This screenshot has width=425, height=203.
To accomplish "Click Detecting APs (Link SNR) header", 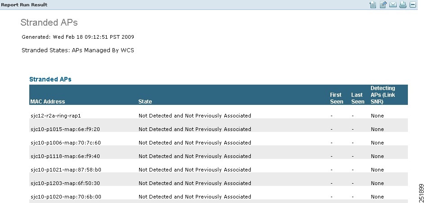I will pos(383,95).
